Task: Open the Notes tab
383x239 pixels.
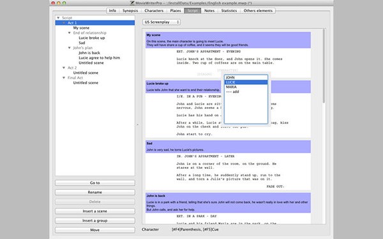Action: coord(209,11)
